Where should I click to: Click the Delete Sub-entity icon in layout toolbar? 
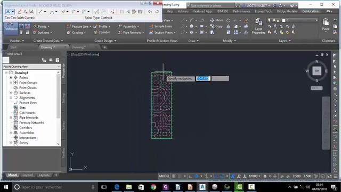click(112, 12)
